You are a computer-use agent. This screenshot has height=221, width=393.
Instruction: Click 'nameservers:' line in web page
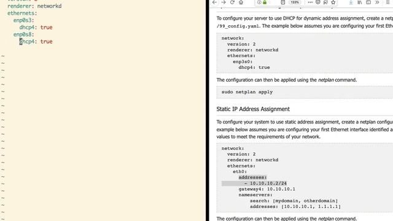pos(255,195)
